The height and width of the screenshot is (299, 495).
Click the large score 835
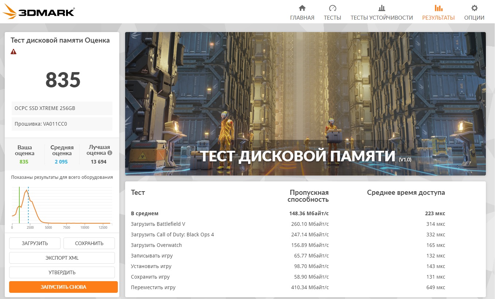[x=63, y=80]
